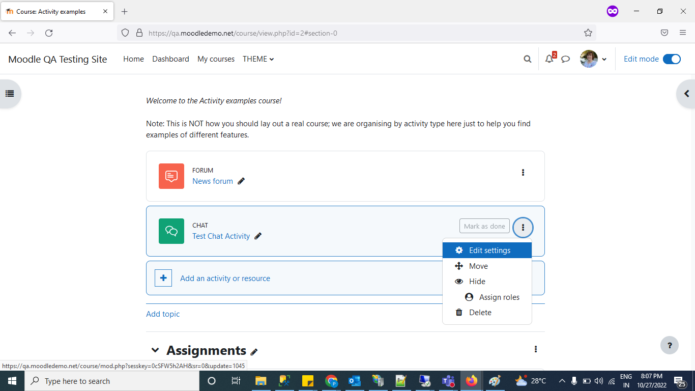Choose Move in the activity menu
Image resolution: width=695 pixels, height=391 pixels.
tap(487, 266)
